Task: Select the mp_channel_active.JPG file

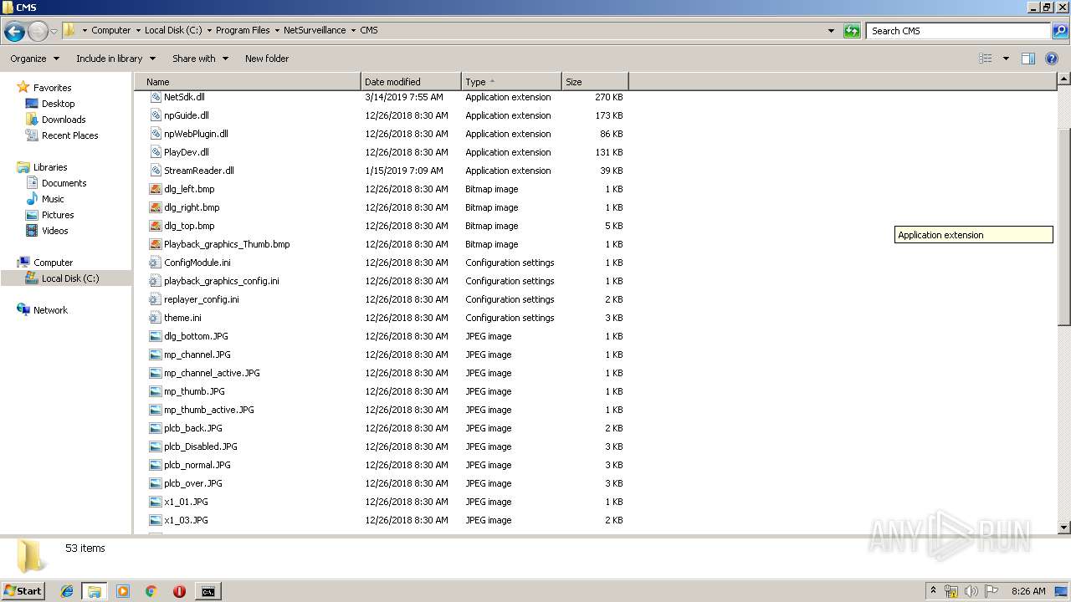Action: click(212, 373)
